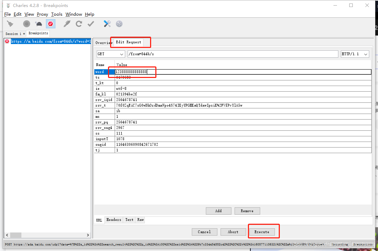Open the File menu
Image resolution: width=378 pixels, height=251 pixels.
tap(7, 14)
